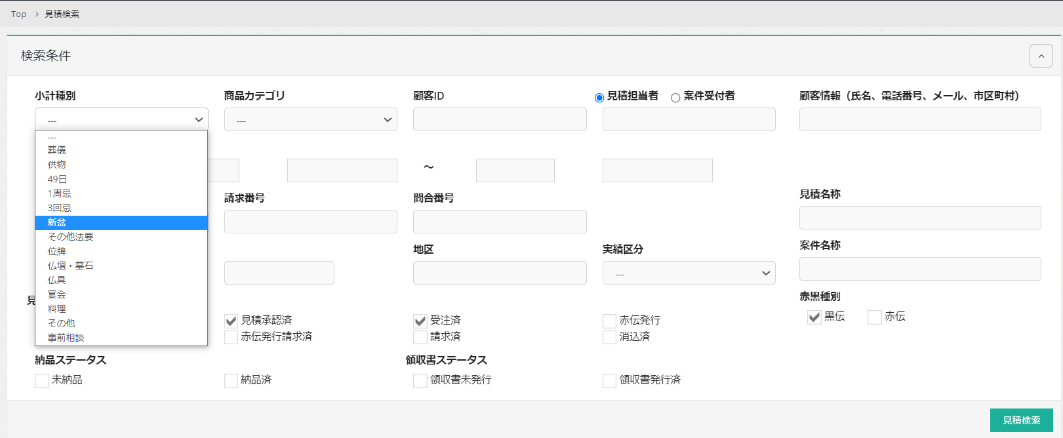This screenshot has height=438, width=1063.
Task: Focus the 顧客ID input field
Action: [x=500, y=119]
